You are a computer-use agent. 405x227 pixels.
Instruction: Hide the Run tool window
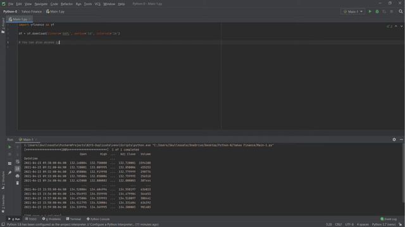point(401,139)
